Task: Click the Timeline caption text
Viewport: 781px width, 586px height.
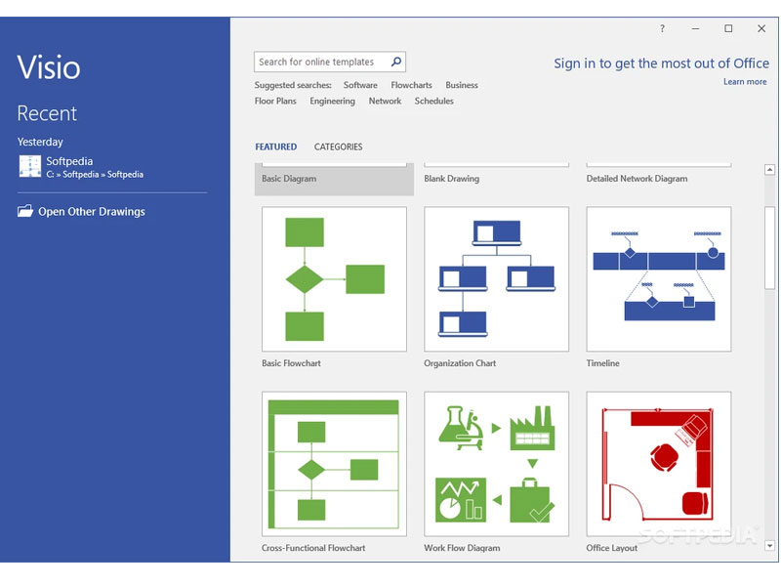Action: 602,363
